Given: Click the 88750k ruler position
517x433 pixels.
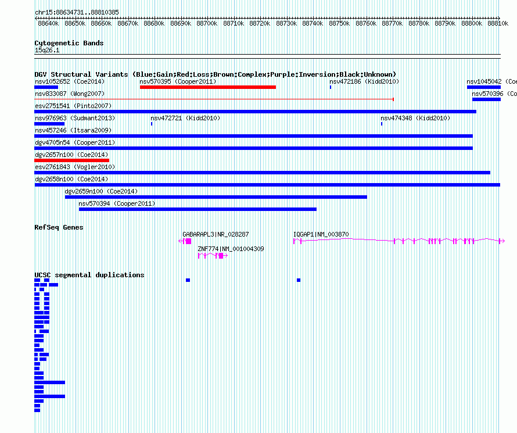Looking at the screenshot, I should [x=339, y=23].
